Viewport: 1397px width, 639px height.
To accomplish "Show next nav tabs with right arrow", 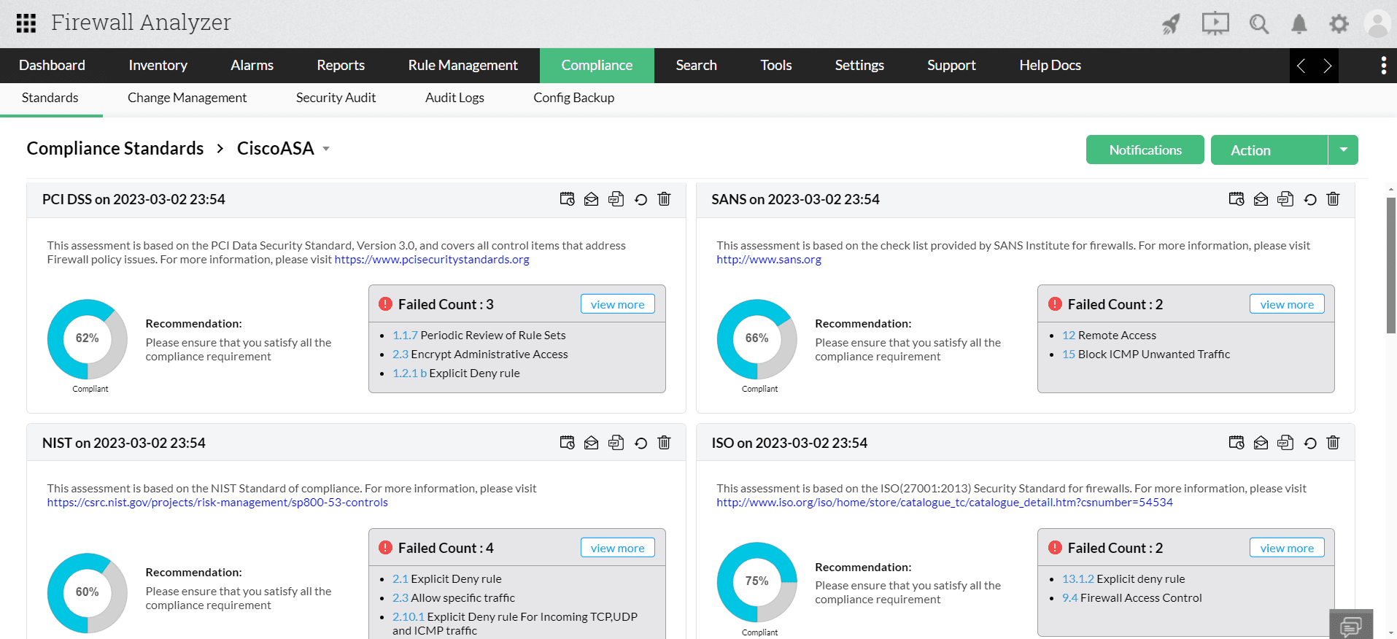I will (x=1327, y=66).
